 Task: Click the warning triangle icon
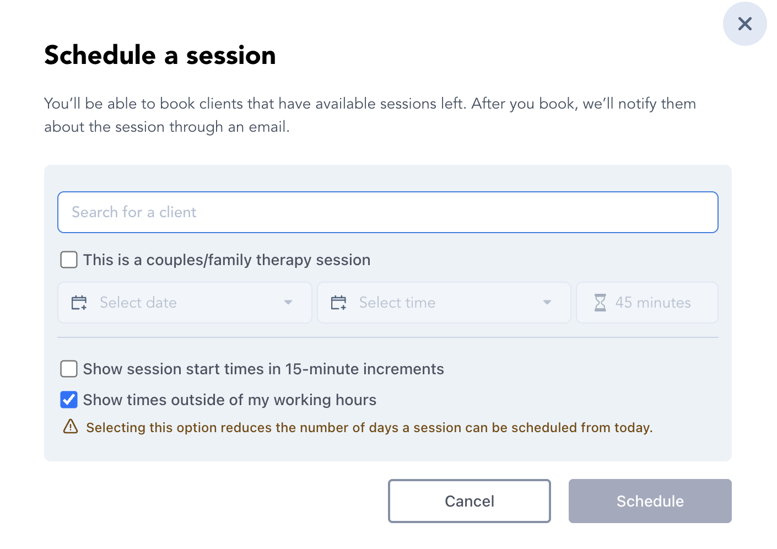tap(71, 427)
